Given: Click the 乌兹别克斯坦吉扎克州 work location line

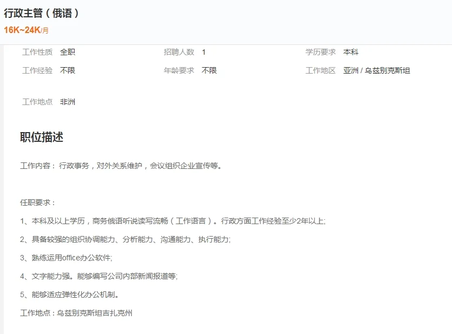Looking at the screenshot, I should click(x=76, y=313).
